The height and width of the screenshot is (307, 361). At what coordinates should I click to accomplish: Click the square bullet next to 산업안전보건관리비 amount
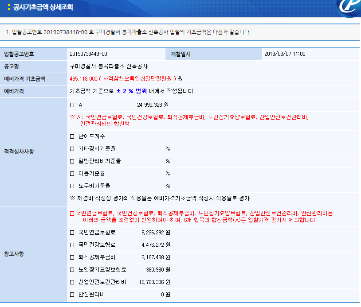[72, 282]
